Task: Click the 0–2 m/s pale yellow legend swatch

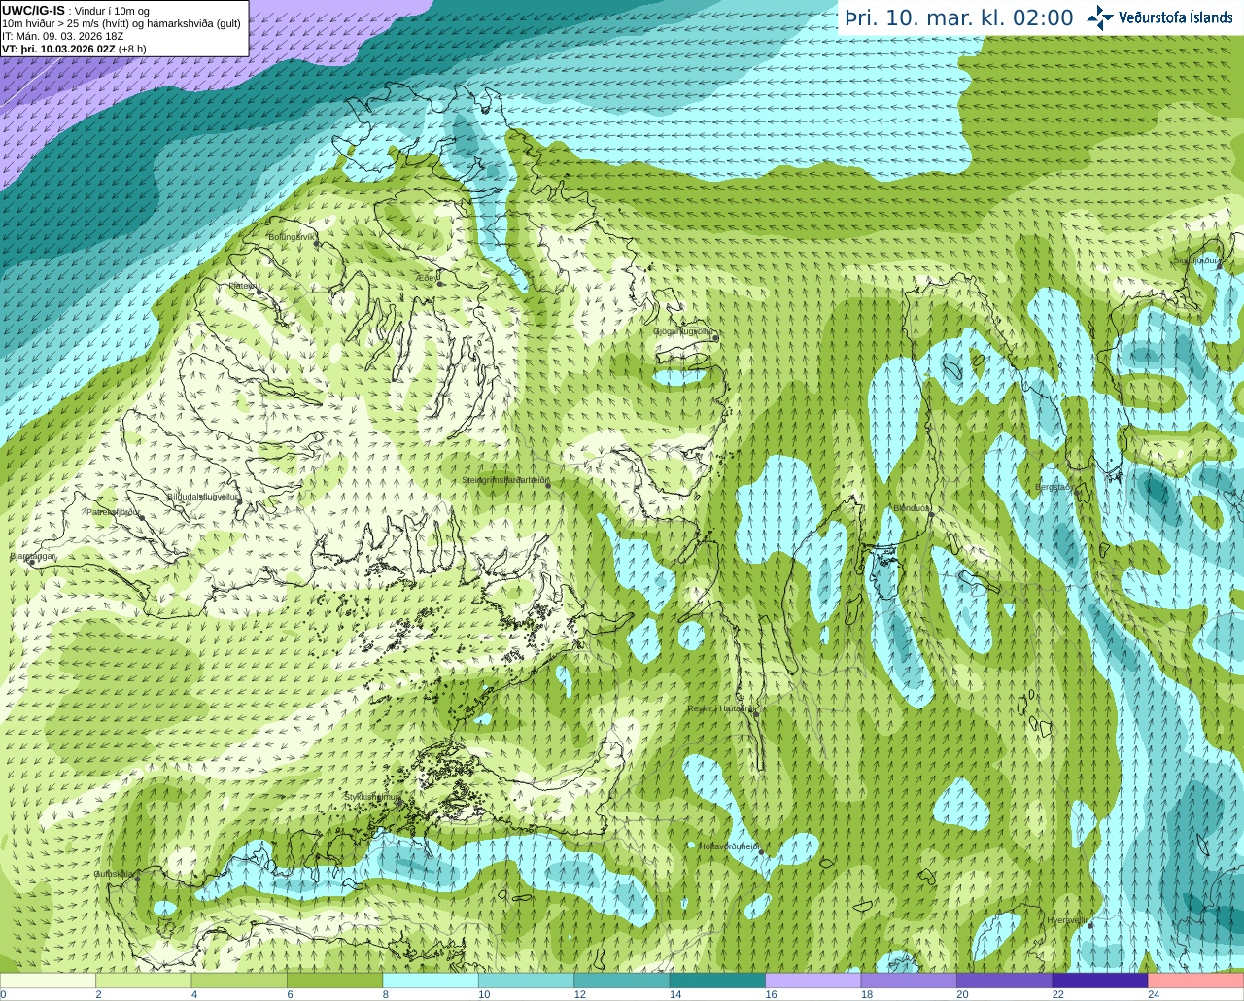Action: point(48,981)
